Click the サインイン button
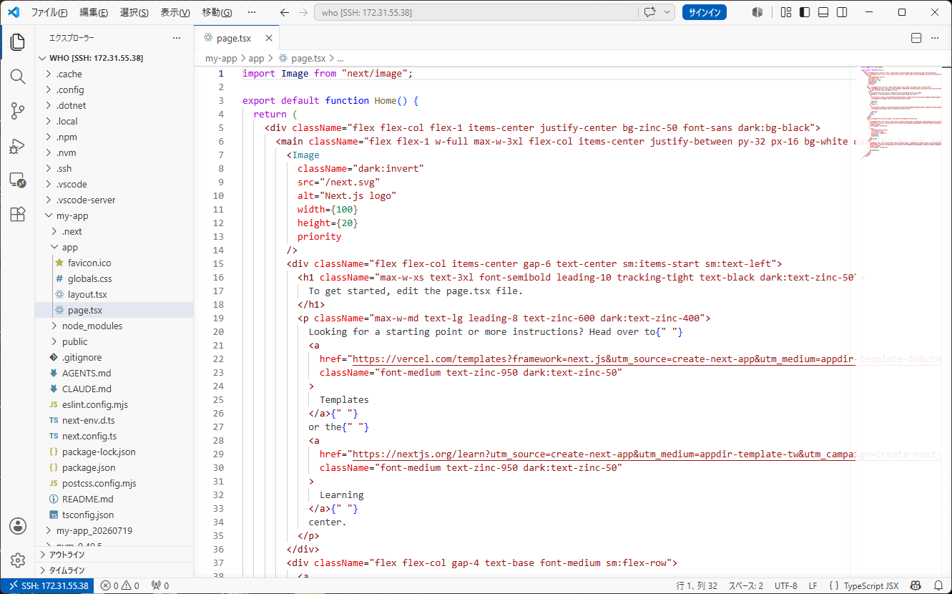The height and width of the screenshot is (594, 952). tap(705, 12)
